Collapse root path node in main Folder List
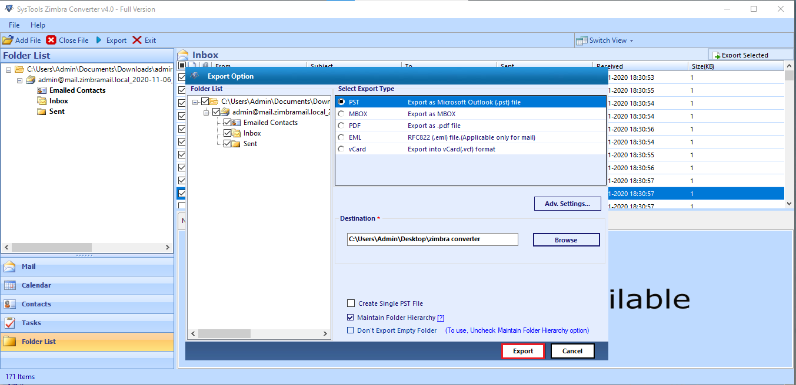This screenshot has height=385, width=796. [9, 69]
